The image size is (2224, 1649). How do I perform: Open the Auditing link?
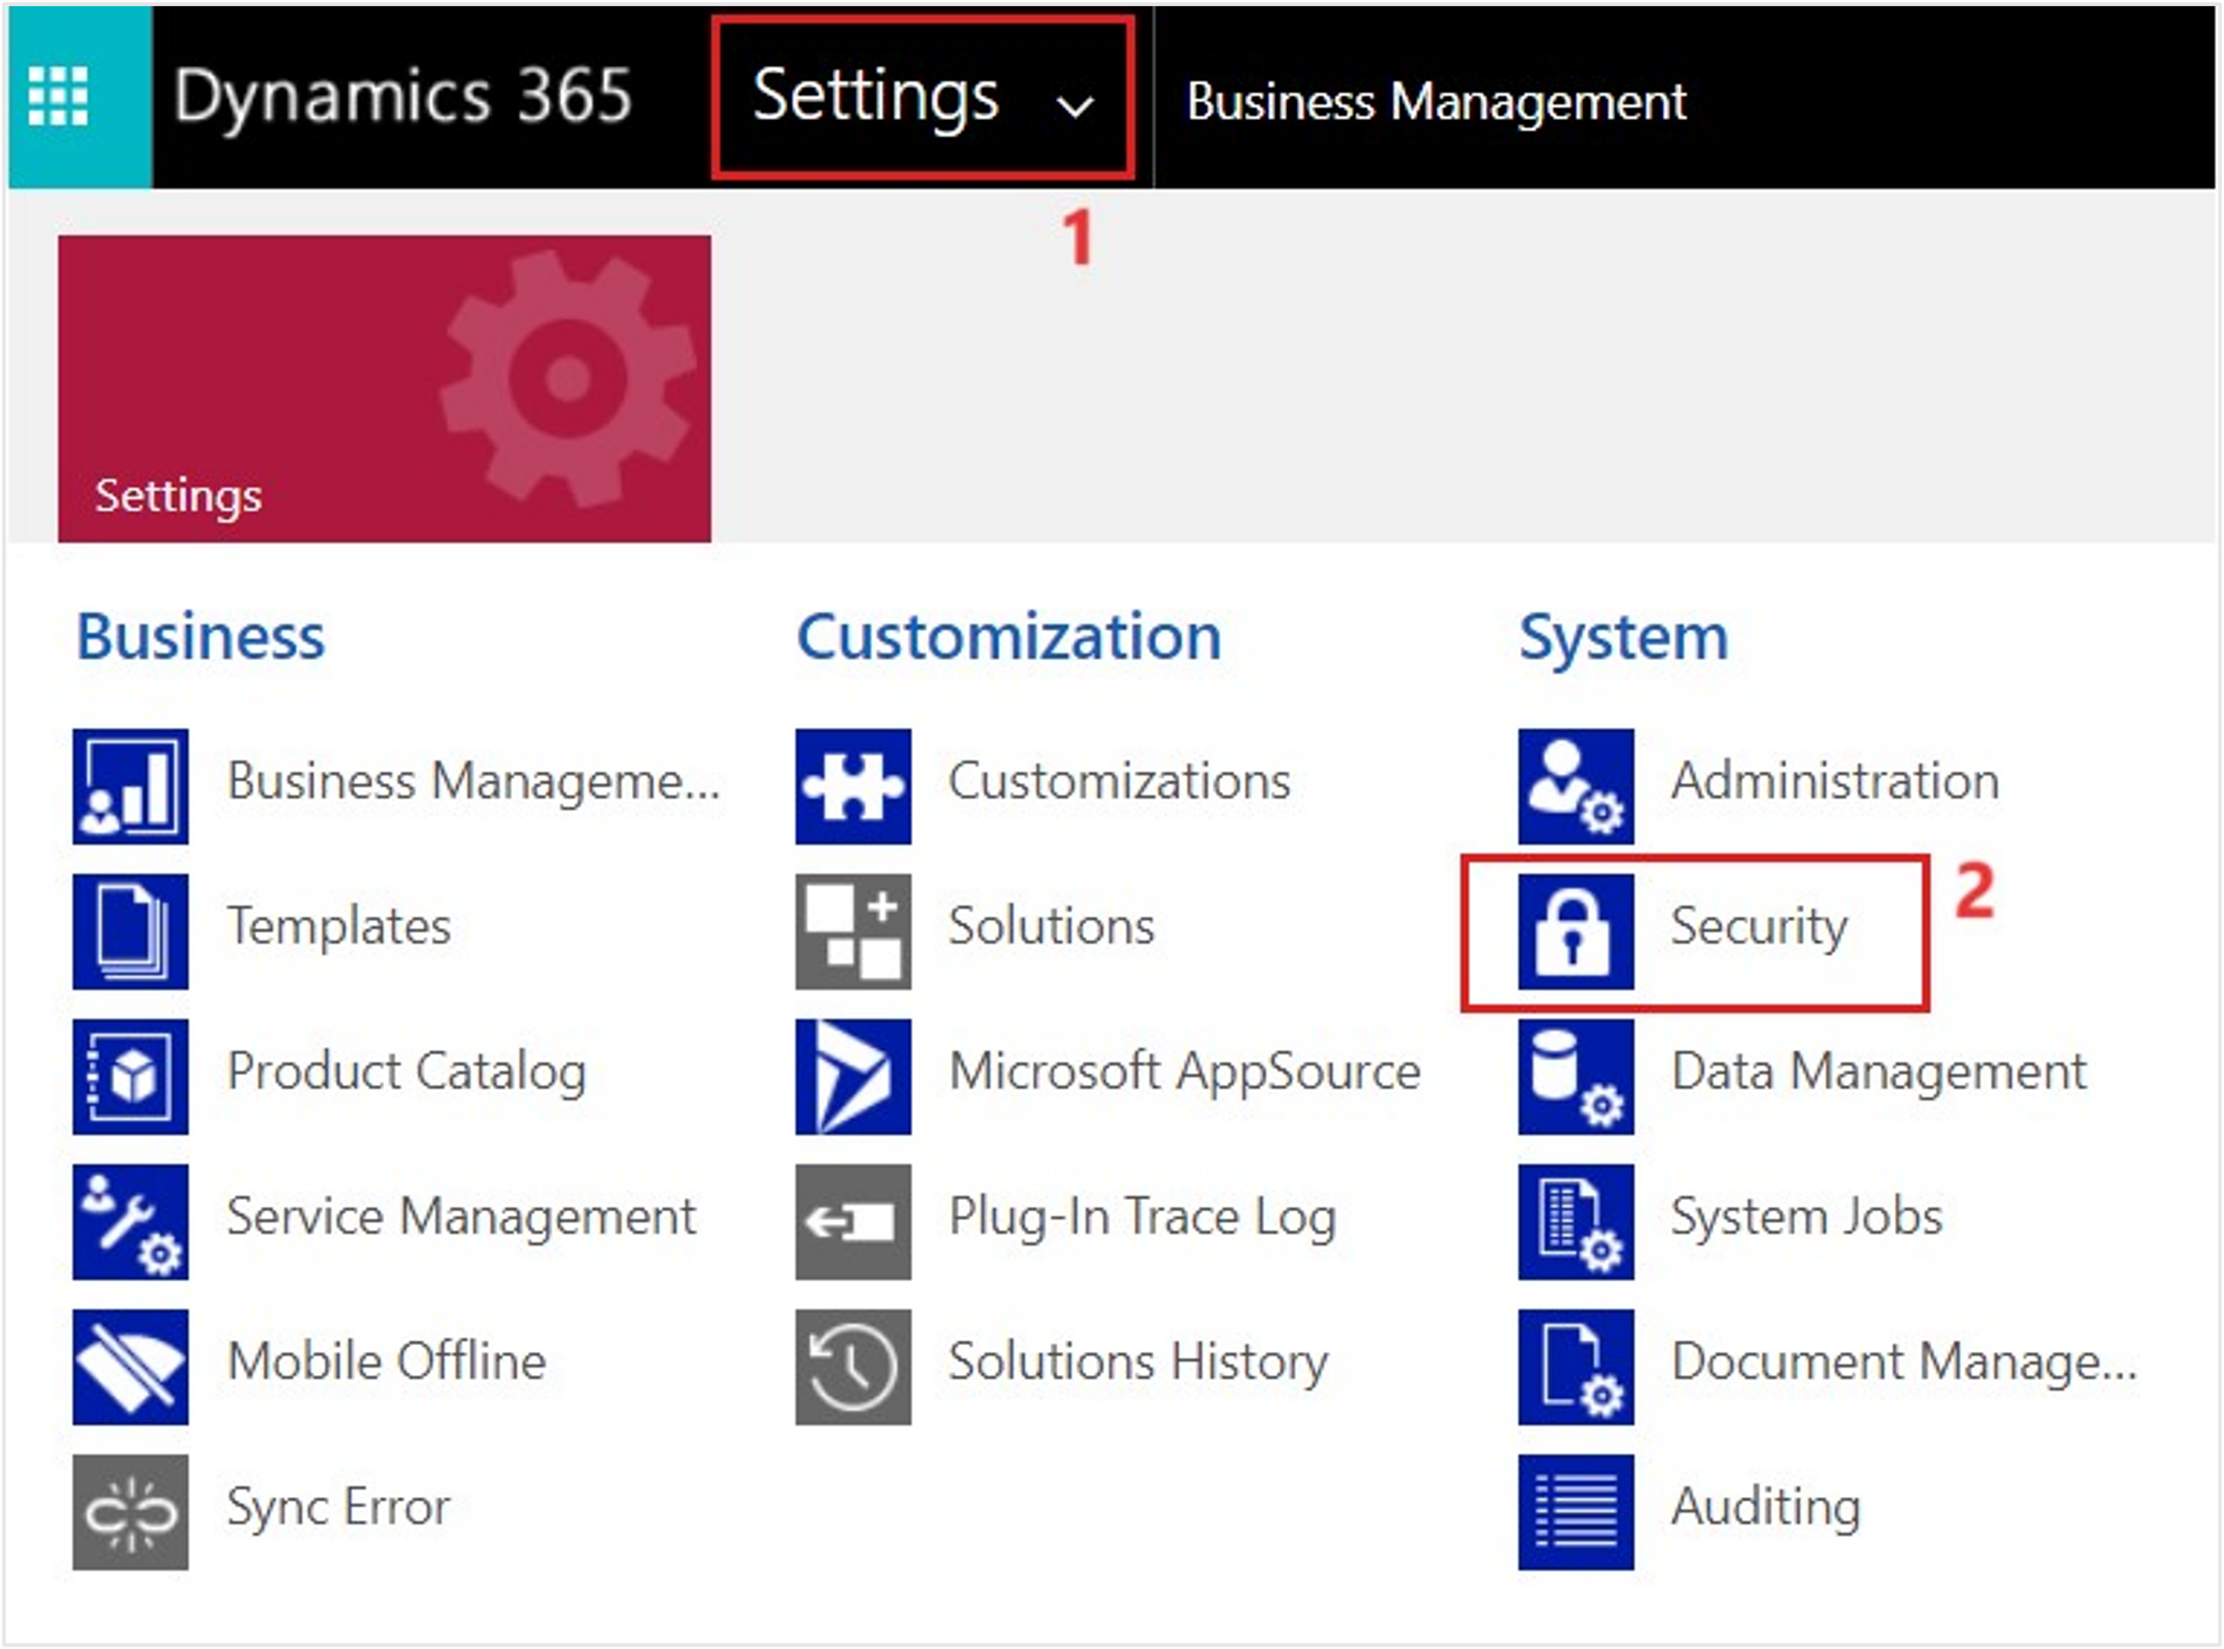1767,1508
